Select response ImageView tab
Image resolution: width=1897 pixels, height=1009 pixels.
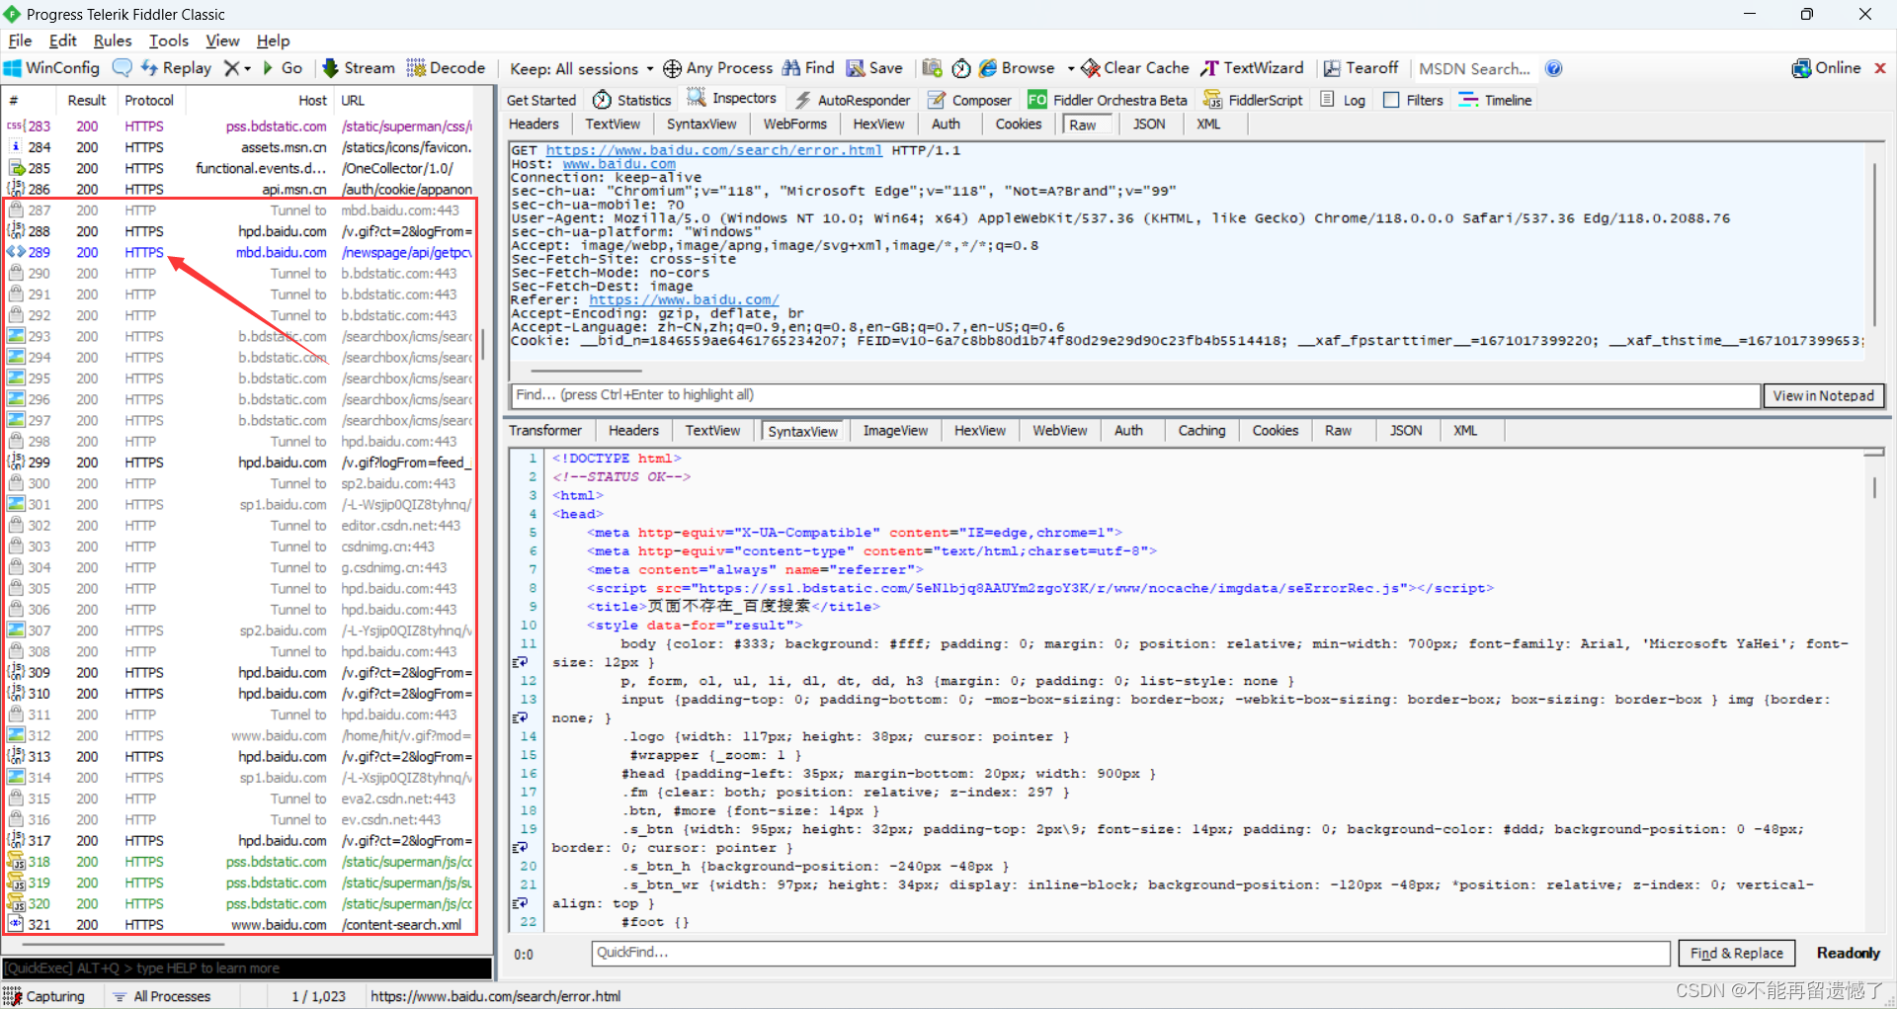(x=895, y=431)
